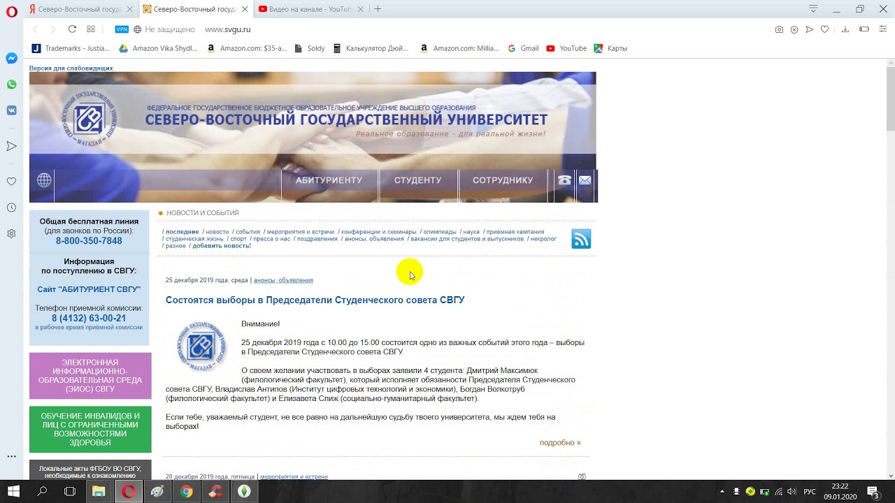Close the active Северо-Восточный tab
The width and height of the screenshot is (895, 503).
(x=245, y=9)
